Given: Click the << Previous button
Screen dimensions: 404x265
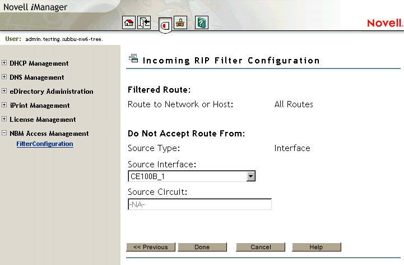Looking at the screenshot, I should 151,247.
